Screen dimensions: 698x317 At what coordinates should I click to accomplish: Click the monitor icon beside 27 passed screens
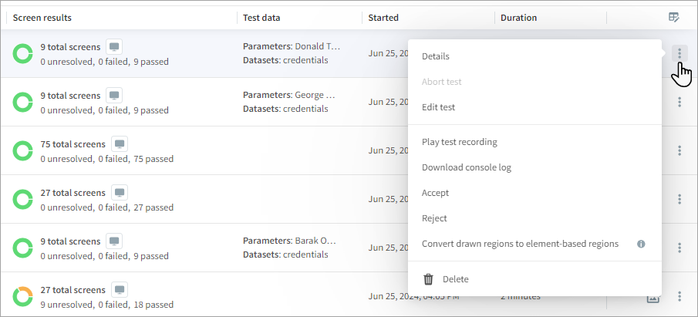(x=120, y=193)
